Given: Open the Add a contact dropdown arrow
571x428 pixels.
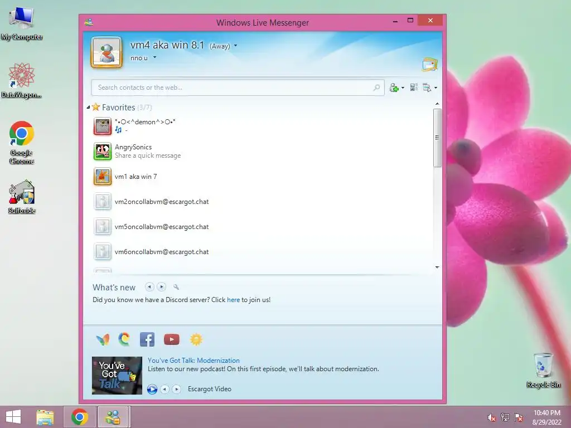Looking at the screenshot, I should click(403, 87).
